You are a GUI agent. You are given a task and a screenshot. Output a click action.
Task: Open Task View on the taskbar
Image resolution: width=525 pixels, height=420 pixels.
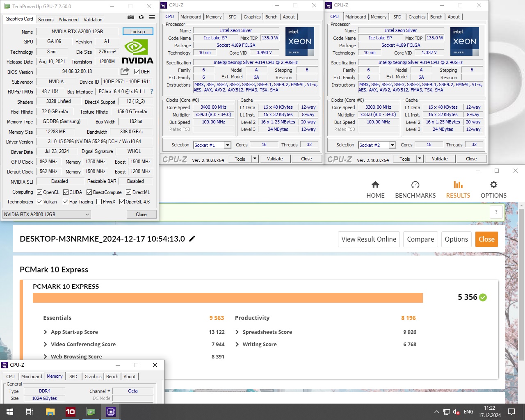click(30, 412)
